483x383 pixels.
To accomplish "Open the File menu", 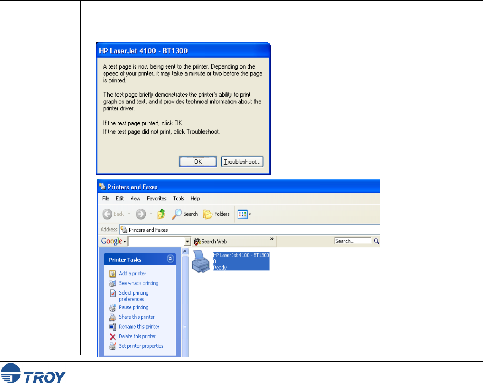I will click(x=105, y=199).
